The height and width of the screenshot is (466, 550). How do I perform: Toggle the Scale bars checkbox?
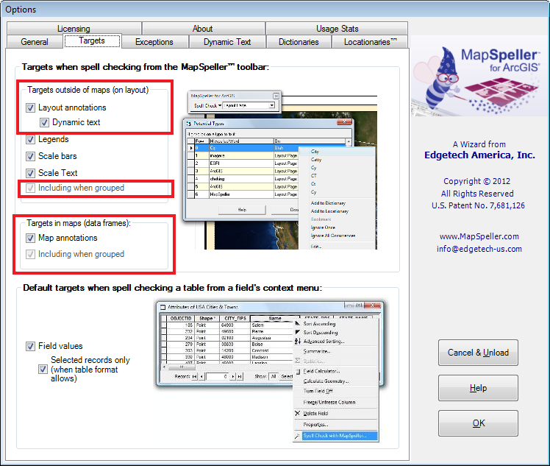[31, 156]
